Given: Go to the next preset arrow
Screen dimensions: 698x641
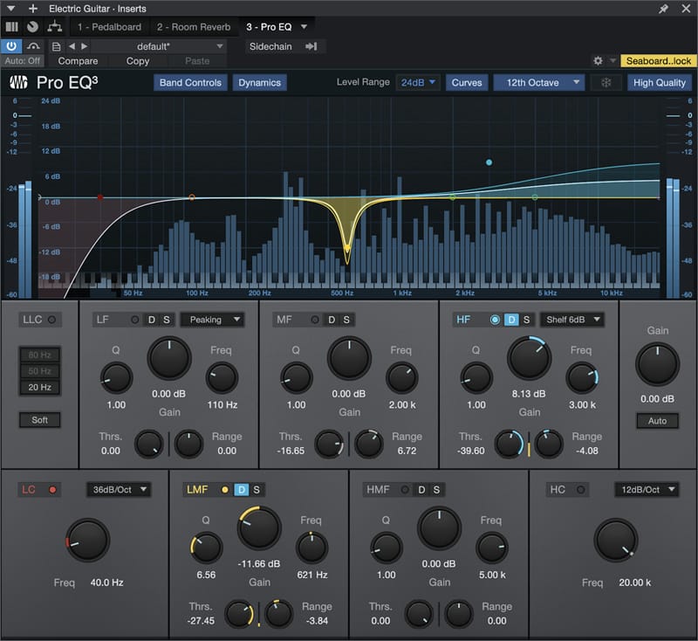Looking at the screenshot, I should [x=85, y=46].
